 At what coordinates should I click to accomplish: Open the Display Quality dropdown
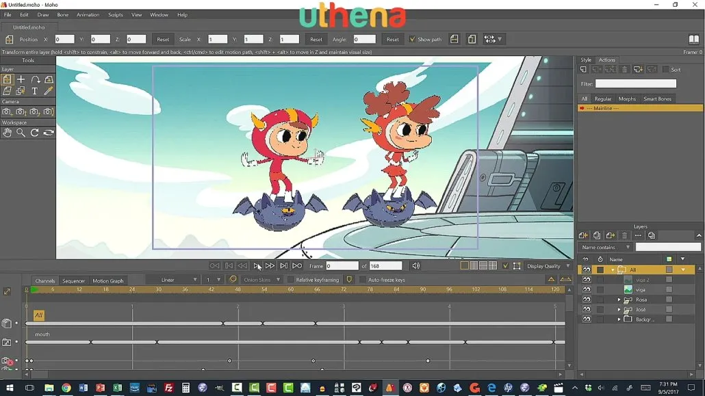tap(548, 266)
